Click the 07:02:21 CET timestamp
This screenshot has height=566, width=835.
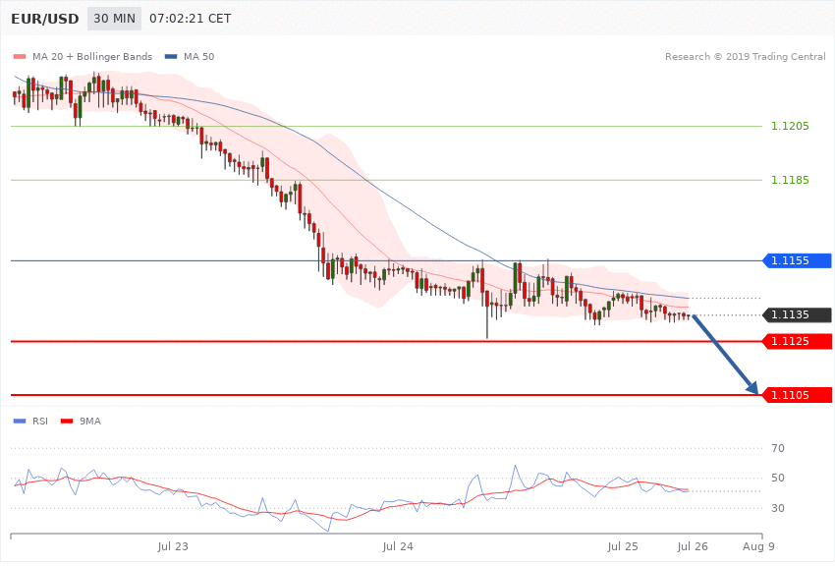click(191, 19)
